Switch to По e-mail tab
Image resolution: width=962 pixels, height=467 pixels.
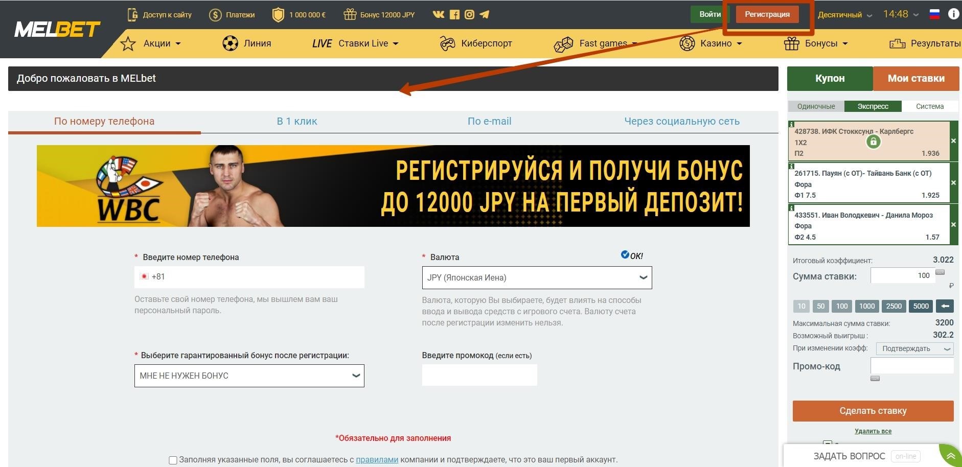click(489, 122)
